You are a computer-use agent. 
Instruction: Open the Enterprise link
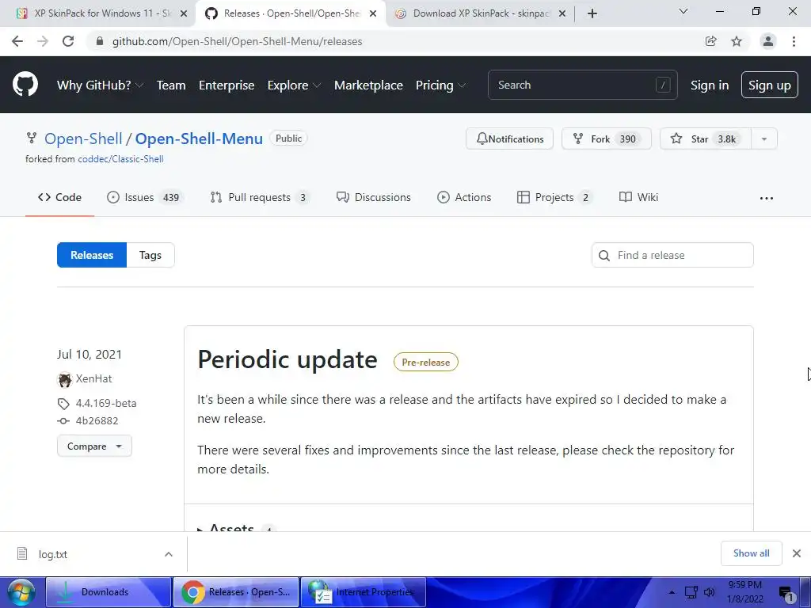227,85
